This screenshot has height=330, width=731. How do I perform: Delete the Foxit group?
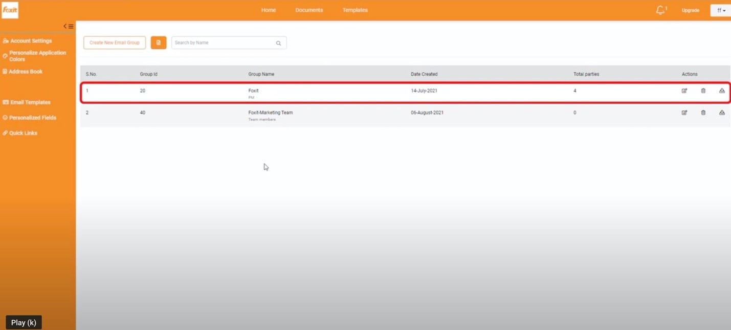point(703,91)
